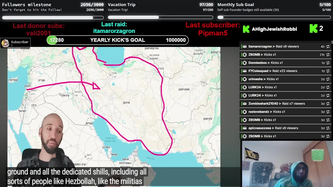Click the F7Colasquad Raid x23 viewers row
Screen dimensions: 333x187
pyautogui.click(x=285, y=71)
